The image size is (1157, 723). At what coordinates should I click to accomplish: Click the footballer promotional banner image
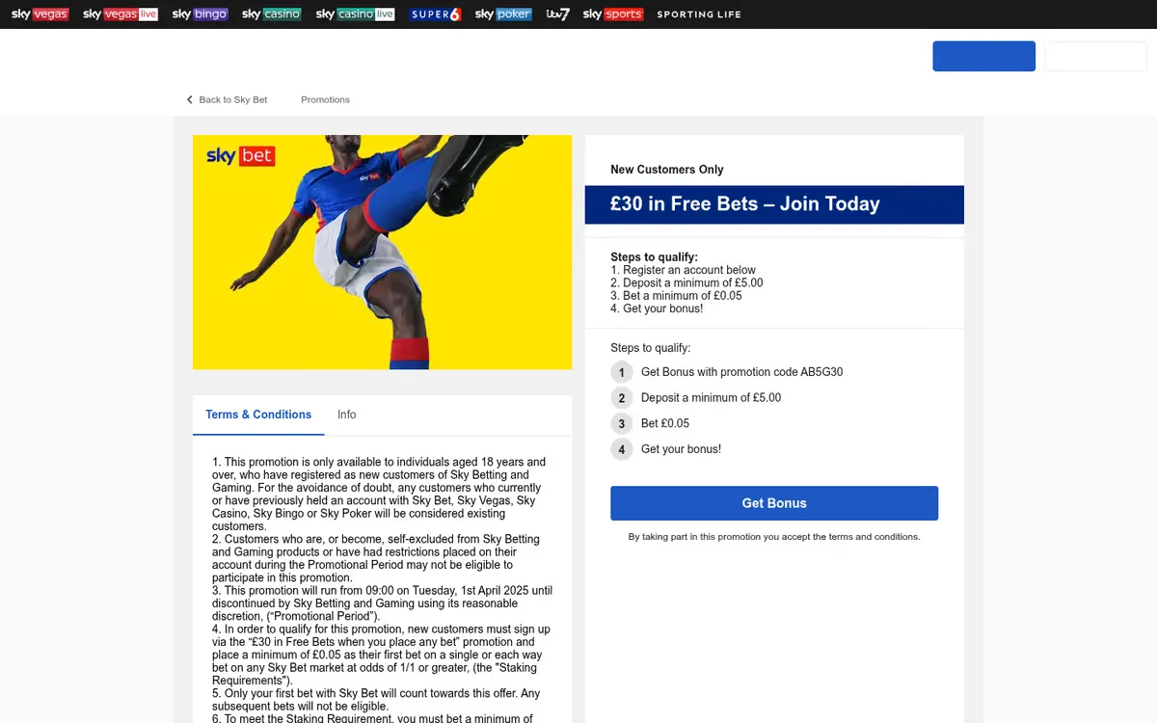[x=382, y=252]
